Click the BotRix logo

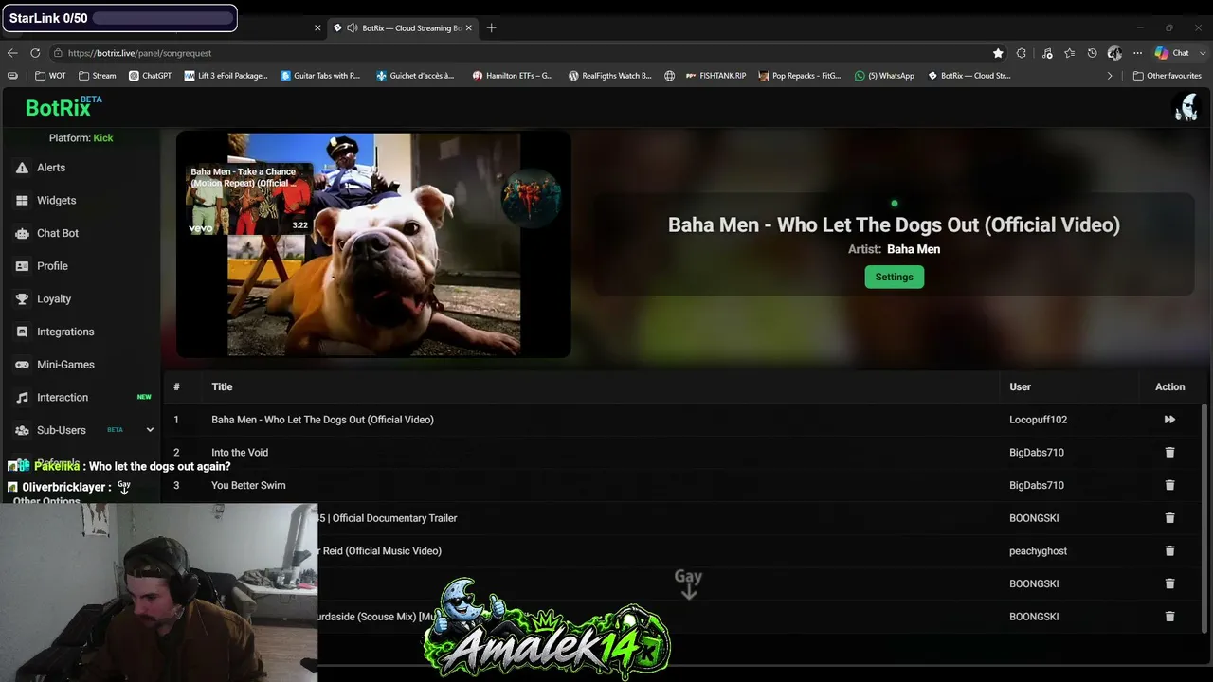point(63,107)
